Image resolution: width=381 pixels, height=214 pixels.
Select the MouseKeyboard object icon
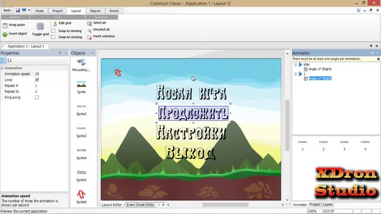[x=81, y=62]
